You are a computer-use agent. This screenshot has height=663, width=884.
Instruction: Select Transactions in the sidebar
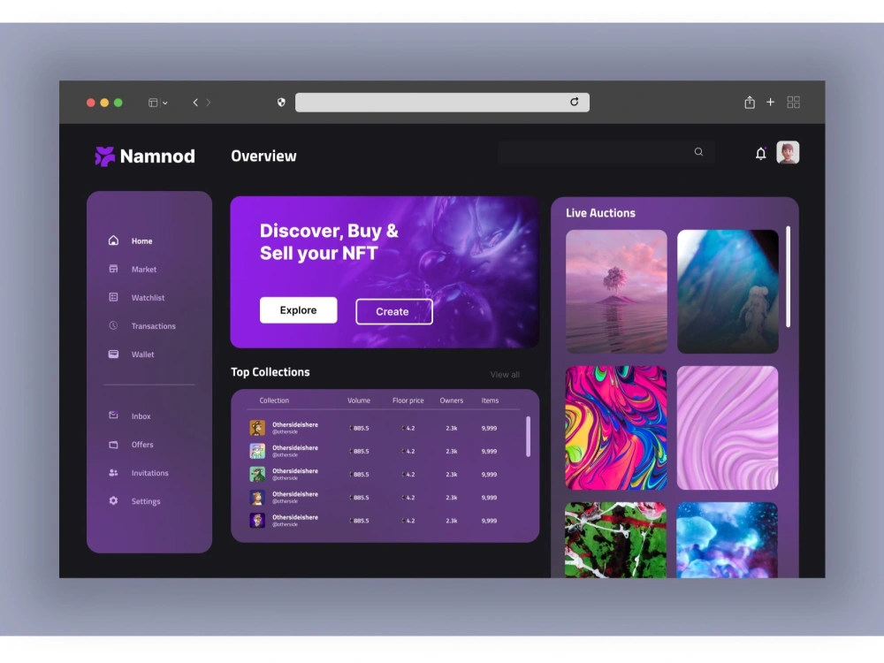click(x=153, y=326)
